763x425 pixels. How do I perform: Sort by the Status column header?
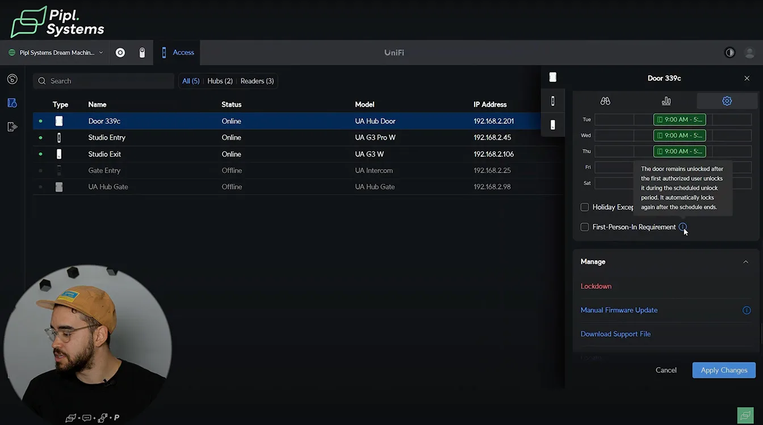[232, 104]
